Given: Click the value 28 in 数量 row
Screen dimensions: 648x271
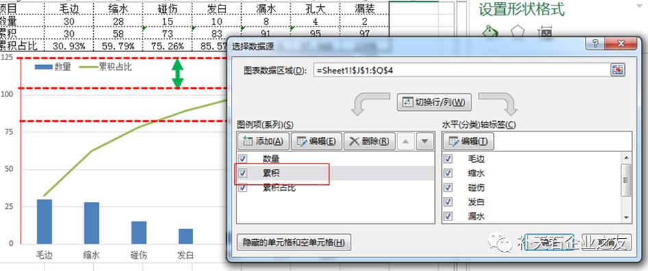Looking at the screenshot, I should (119, 21).
